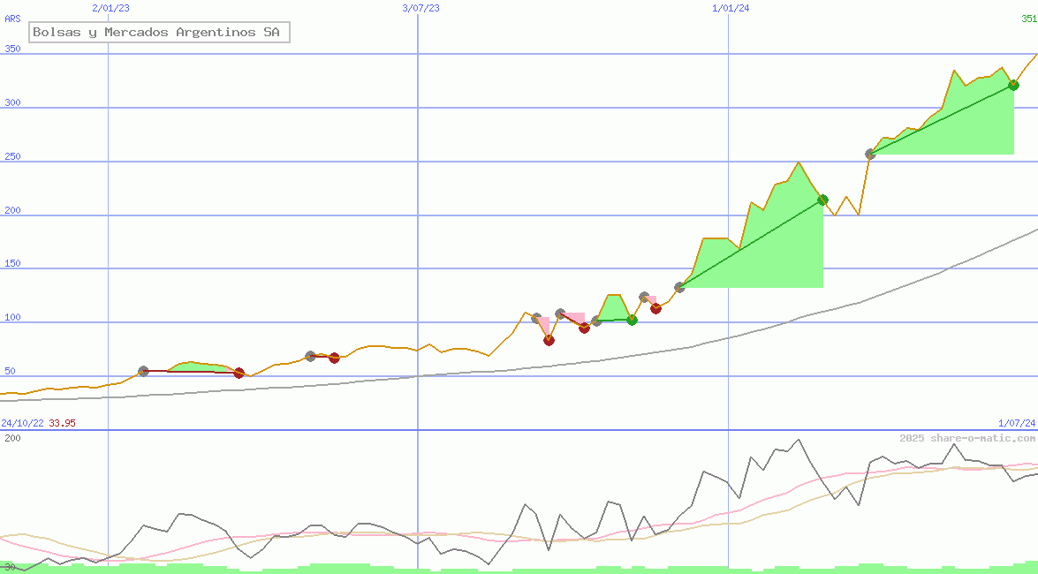
Task: Select the green exit marker just above 200
Action: point(822,200)
